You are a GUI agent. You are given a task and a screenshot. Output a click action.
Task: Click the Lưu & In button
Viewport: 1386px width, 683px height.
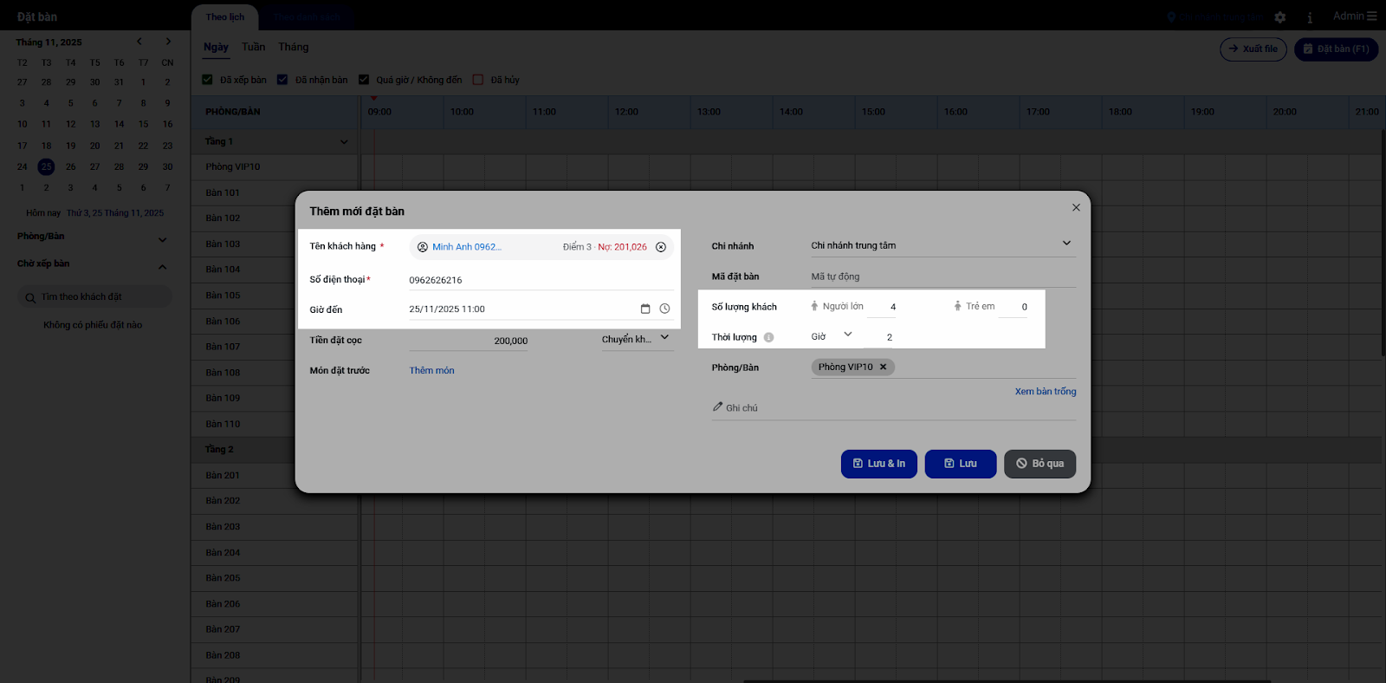tap(878, 464)
